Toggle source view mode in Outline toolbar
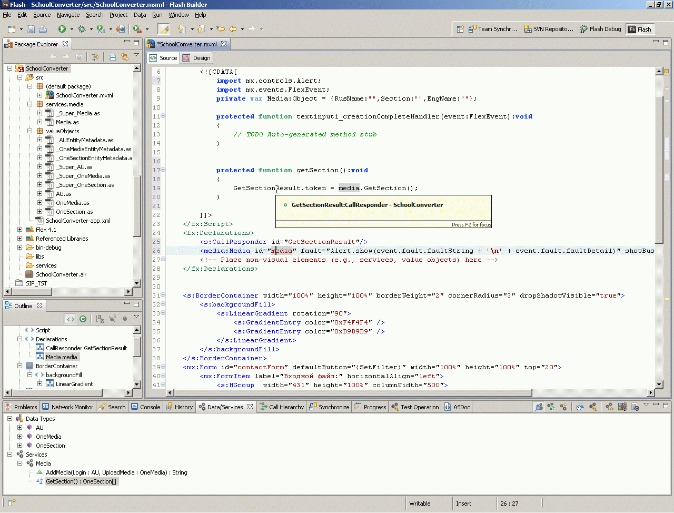Screen dimensions: 674x513 (x=71, y=319)
